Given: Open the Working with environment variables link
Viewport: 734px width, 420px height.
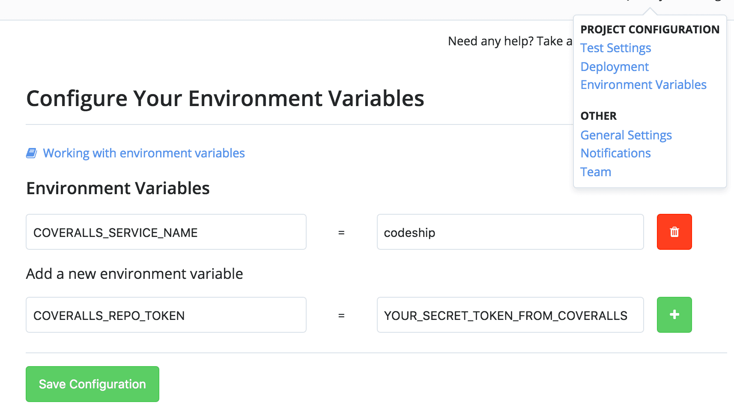Looking at the screenshot, I should click(144, 153).
